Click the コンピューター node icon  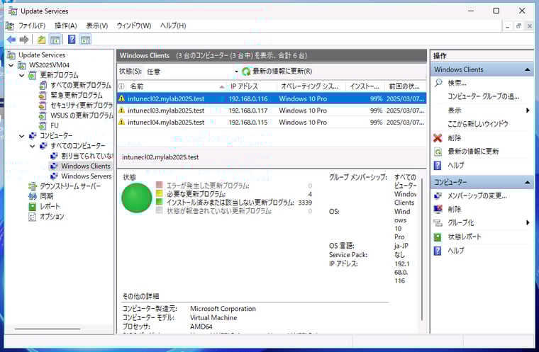point(33,136)
